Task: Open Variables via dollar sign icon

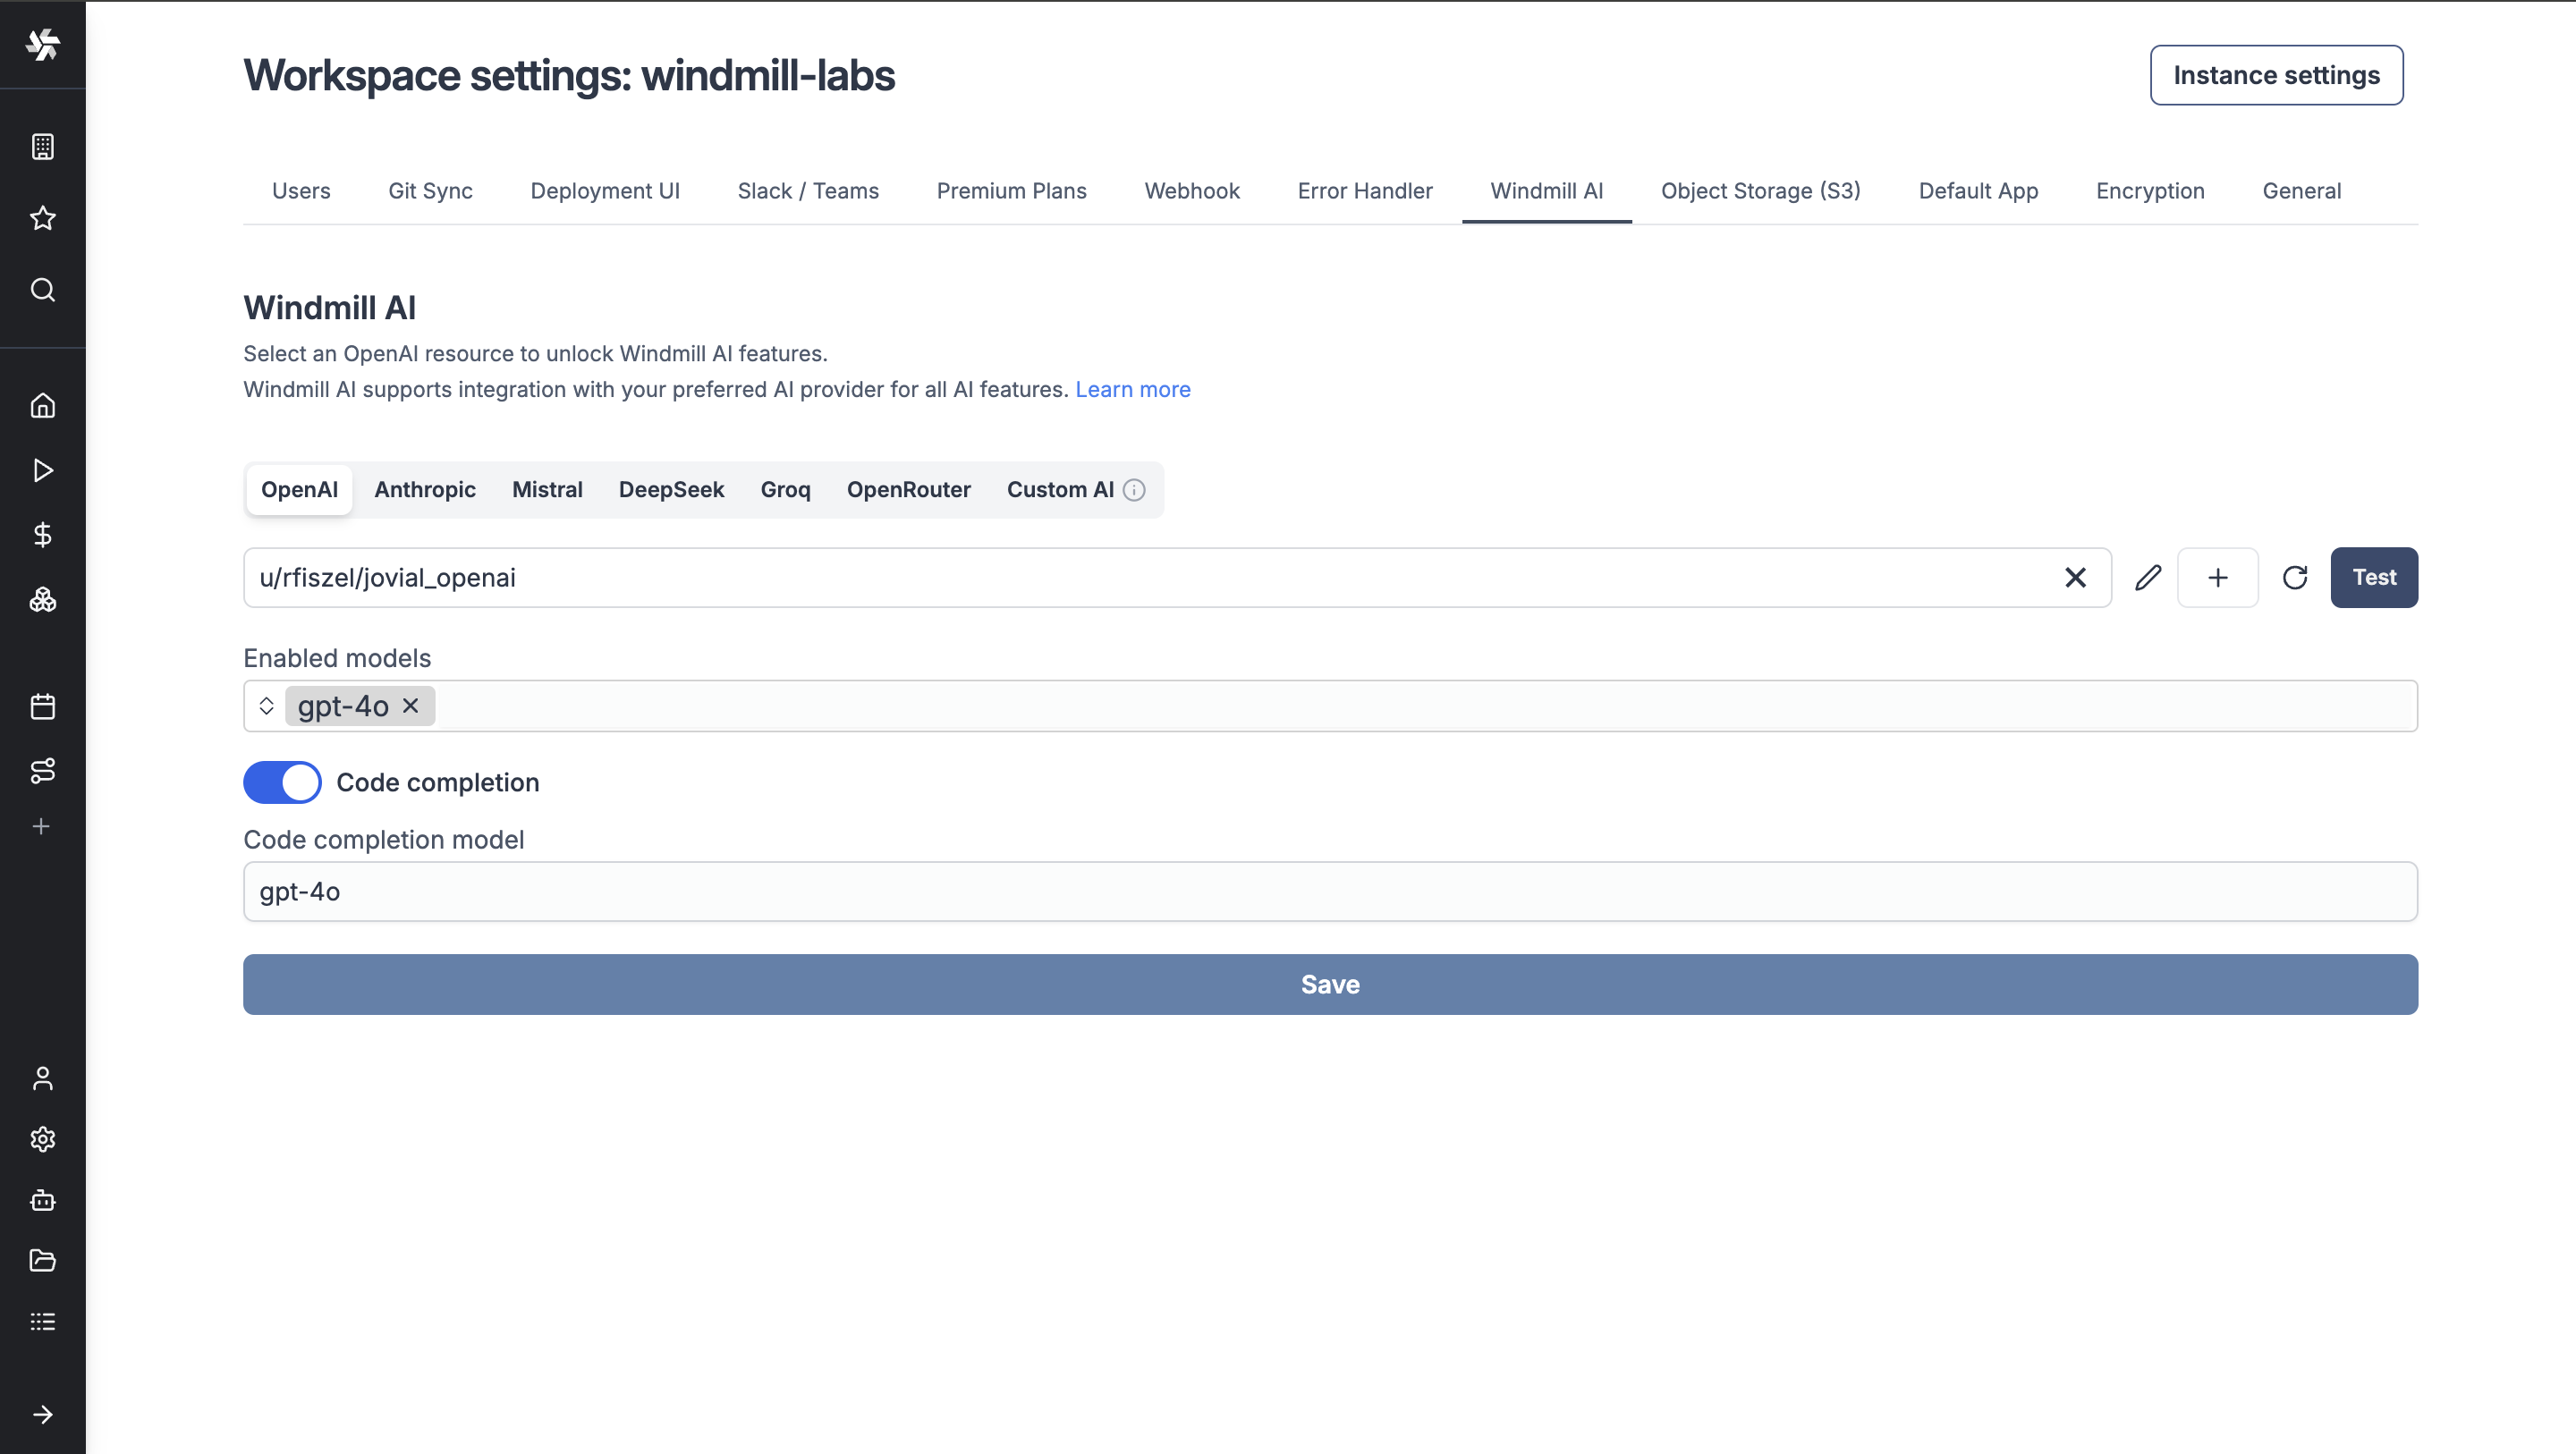Action: (42, 535)
